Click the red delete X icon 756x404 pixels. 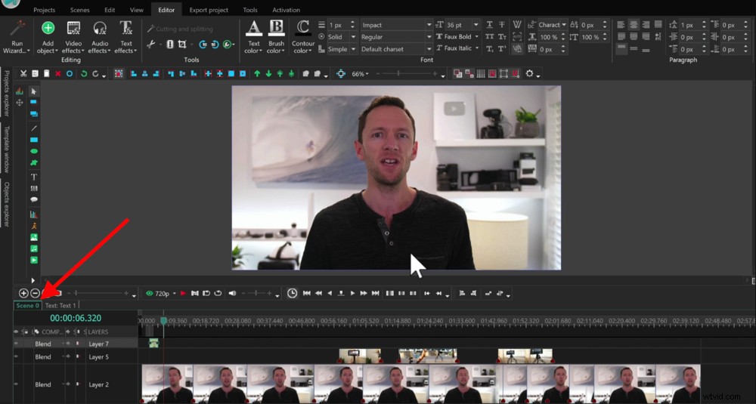click(x=58, y=74)
